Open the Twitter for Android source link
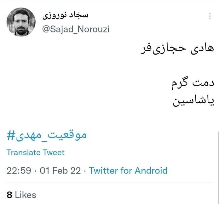219x204 pixels. click(128, 171)
